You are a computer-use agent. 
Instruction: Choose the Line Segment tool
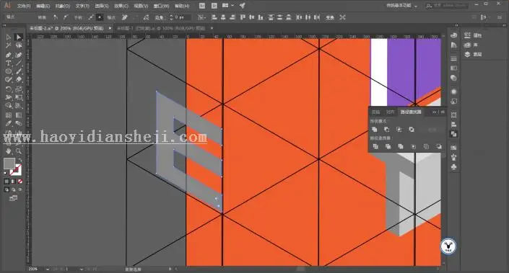coord(19,63)
